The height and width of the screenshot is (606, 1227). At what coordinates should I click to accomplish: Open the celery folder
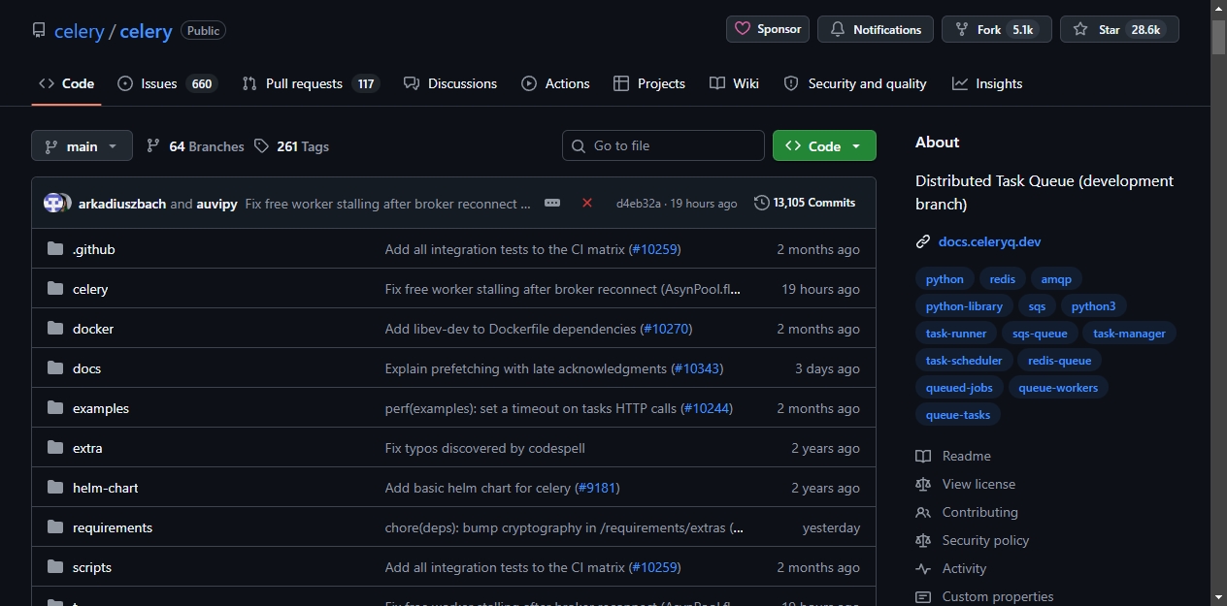coord(90,289)
